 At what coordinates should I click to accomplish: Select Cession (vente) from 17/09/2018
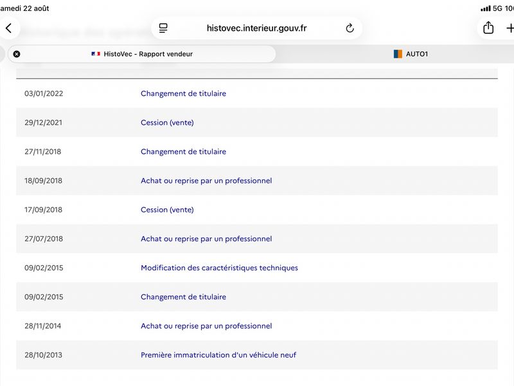[167, 210]
